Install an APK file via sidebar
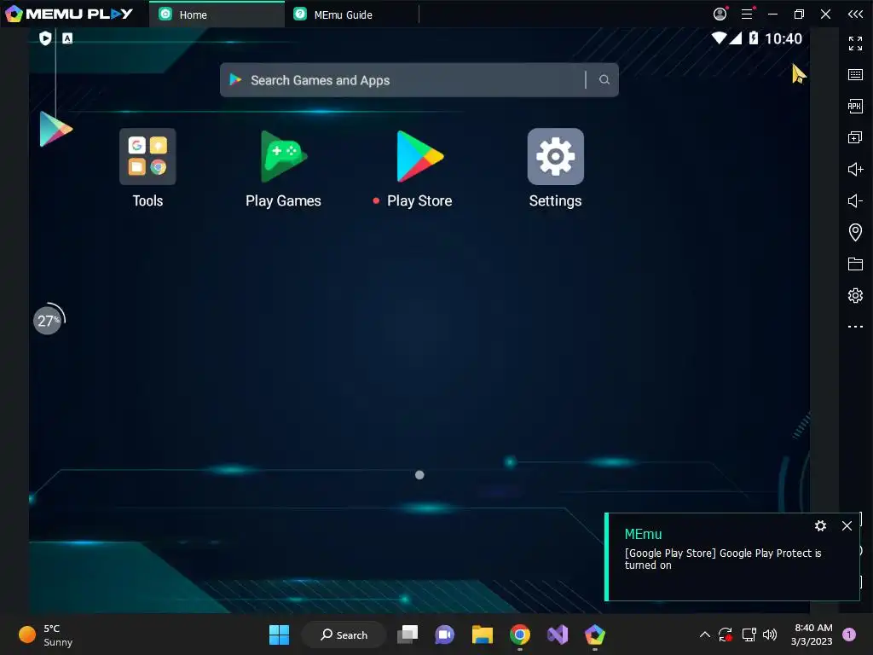Screen dimensions: 873x655 [x=855, y=106]
